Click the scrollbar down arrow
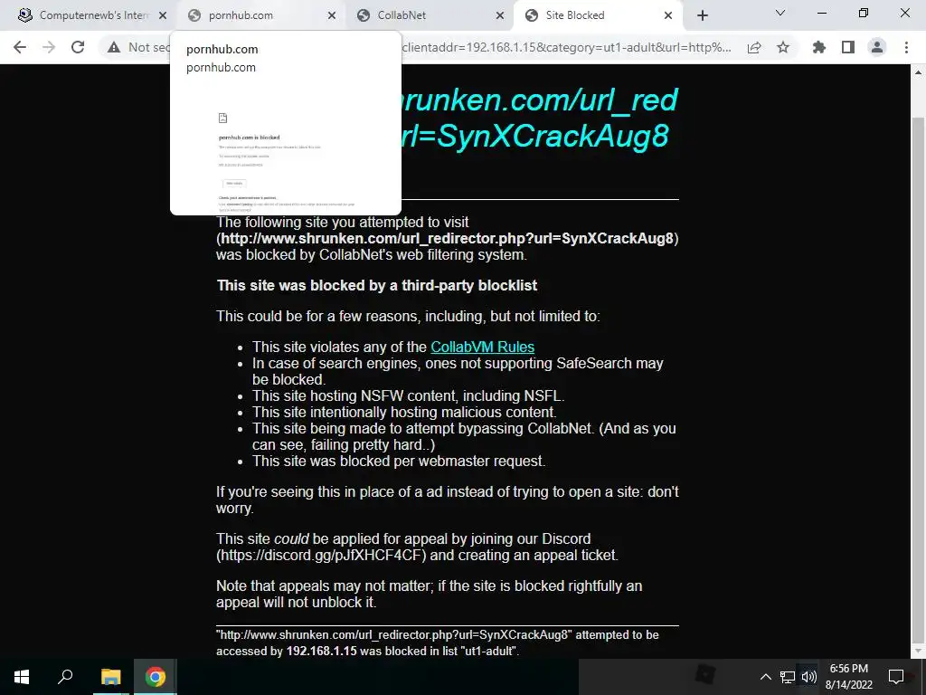 tap(918, 652)
